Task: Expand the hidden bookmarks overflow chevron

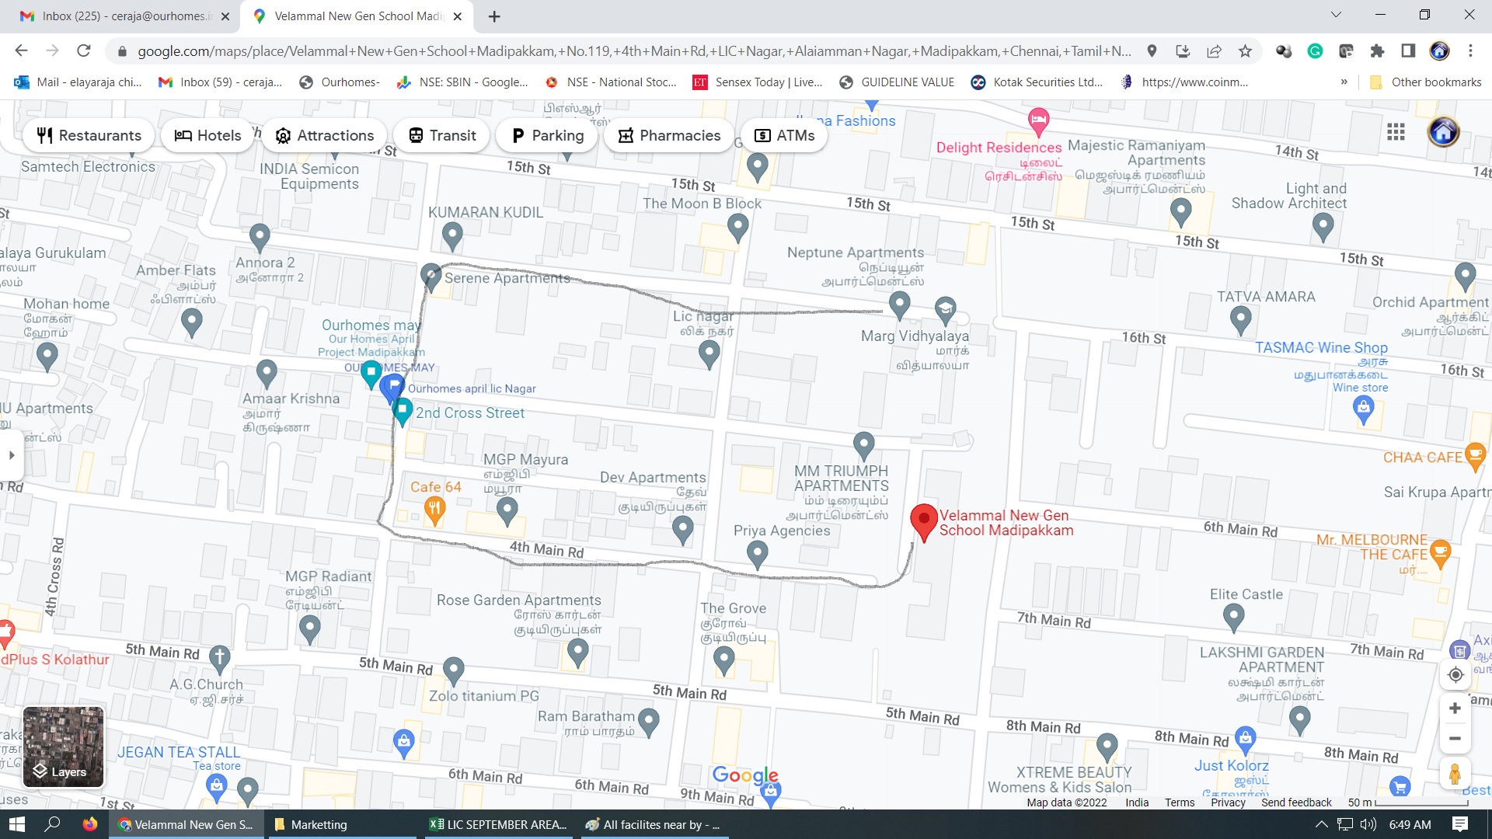Action: coord(1344,82)
